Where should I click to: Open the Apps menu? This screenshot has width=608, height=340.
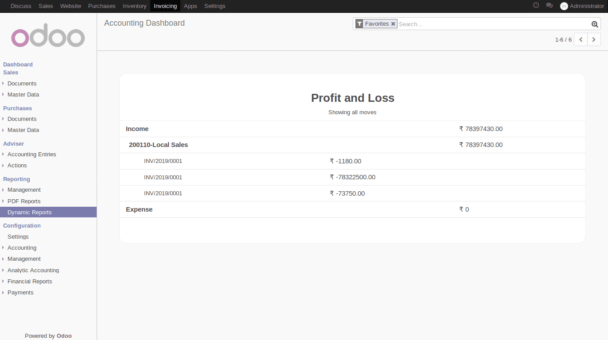(191, 6)
